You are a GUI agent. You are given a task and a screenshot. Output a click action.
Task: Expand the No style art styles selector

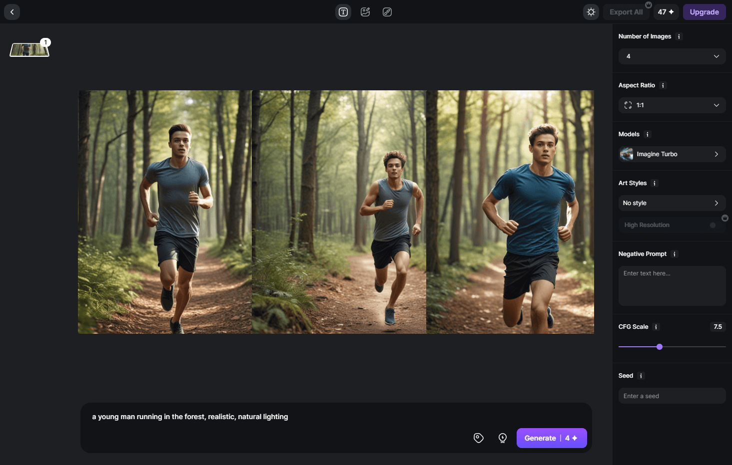click(x=672, y=203)
